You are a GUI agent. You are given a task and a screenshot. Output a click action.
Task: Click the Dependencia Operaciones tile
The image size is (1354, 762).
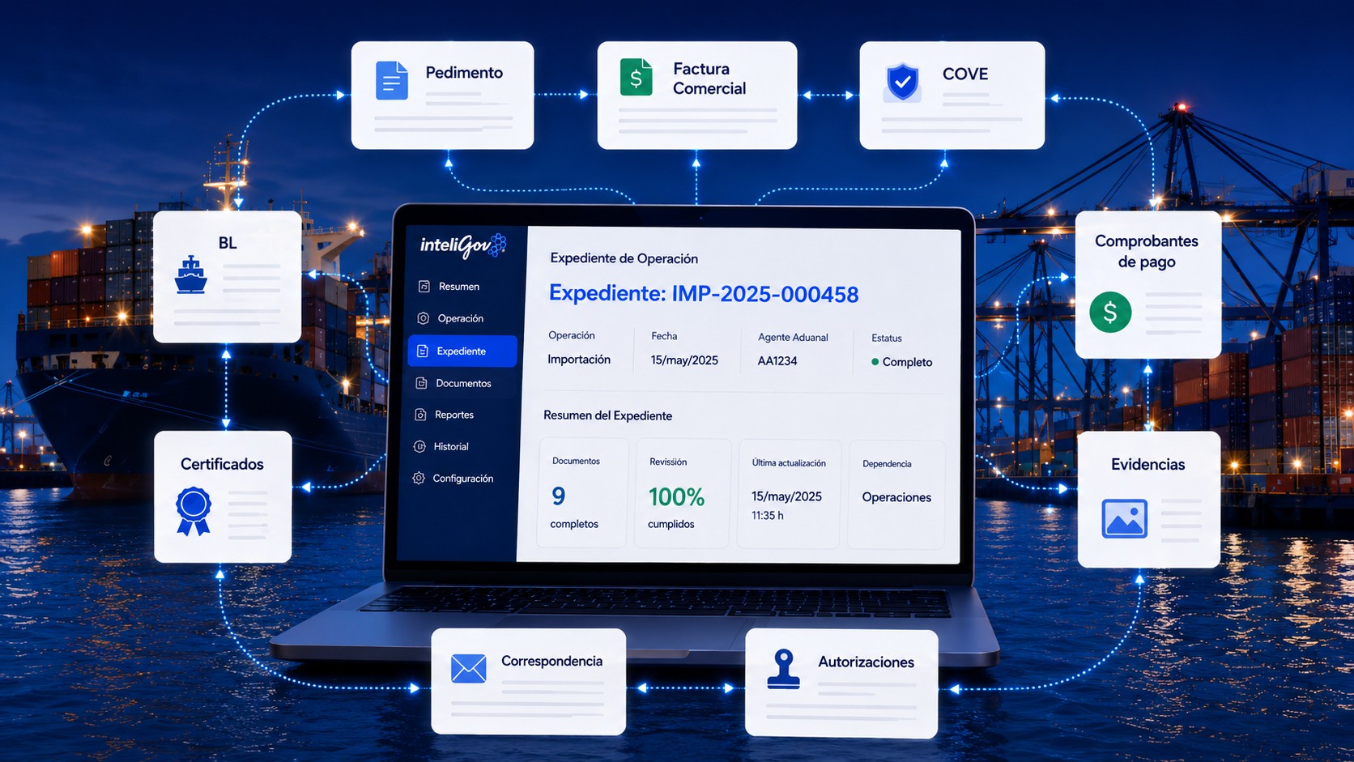(x=896, y=495)
